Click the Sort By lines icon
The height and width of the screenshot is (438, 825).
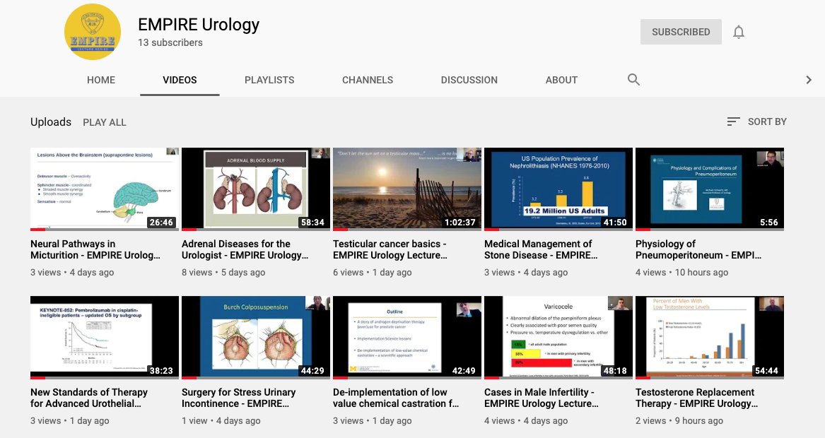tap(733, 122)
